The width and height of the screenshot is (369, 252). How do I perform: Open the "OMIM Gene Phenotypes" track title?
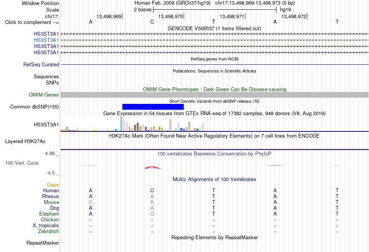214,89
